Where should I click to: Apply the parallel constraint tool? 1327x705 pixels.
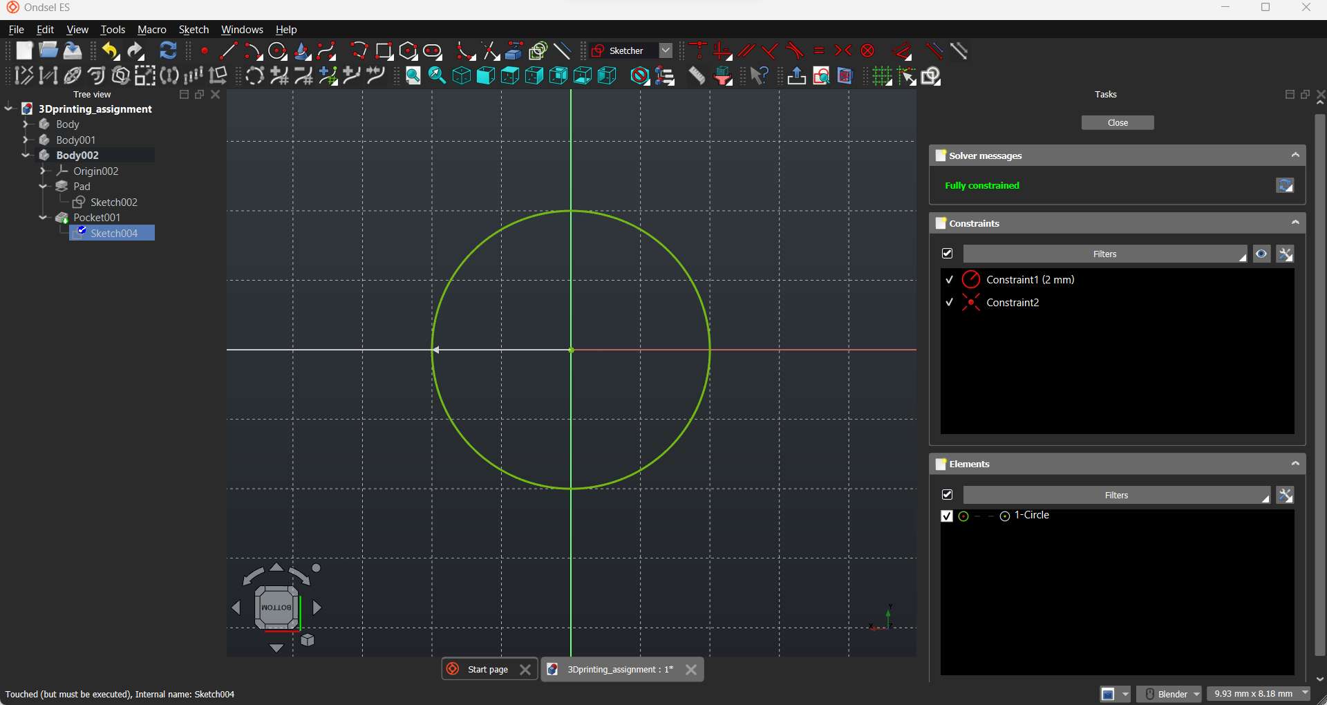point(746,51)
